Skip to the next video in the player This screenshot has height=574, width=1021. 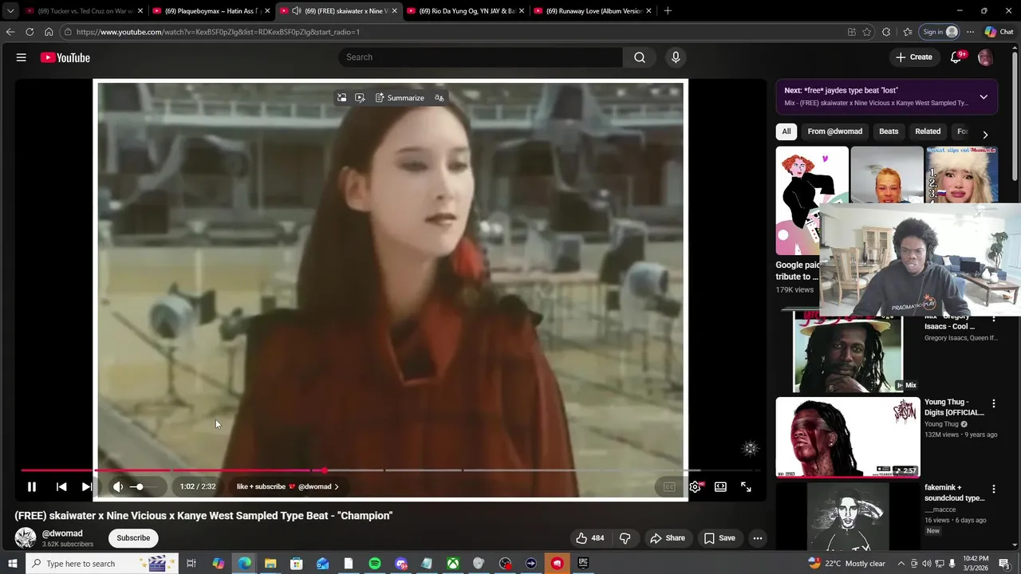(x=87, y=486)
